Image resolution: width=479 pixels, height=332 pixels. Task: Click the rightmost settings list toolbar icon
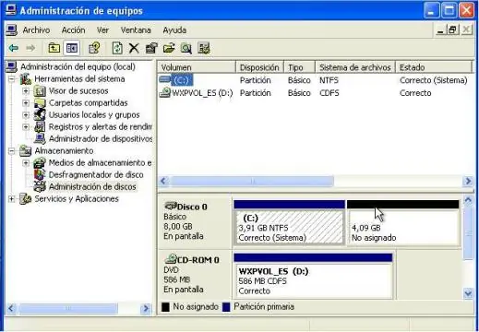(204, 48)
